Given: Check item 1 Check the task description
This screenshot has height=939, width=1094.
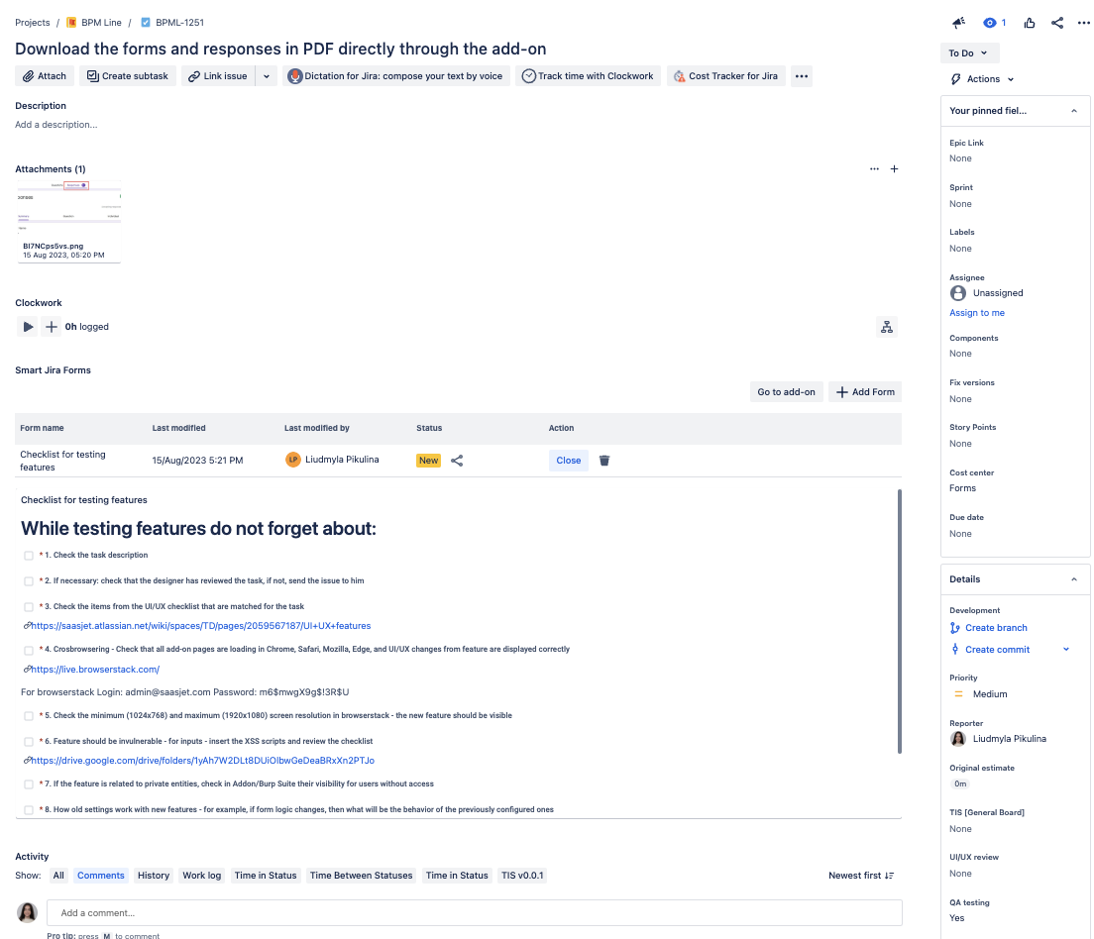Looking at the screenshot, I should 29,556.
